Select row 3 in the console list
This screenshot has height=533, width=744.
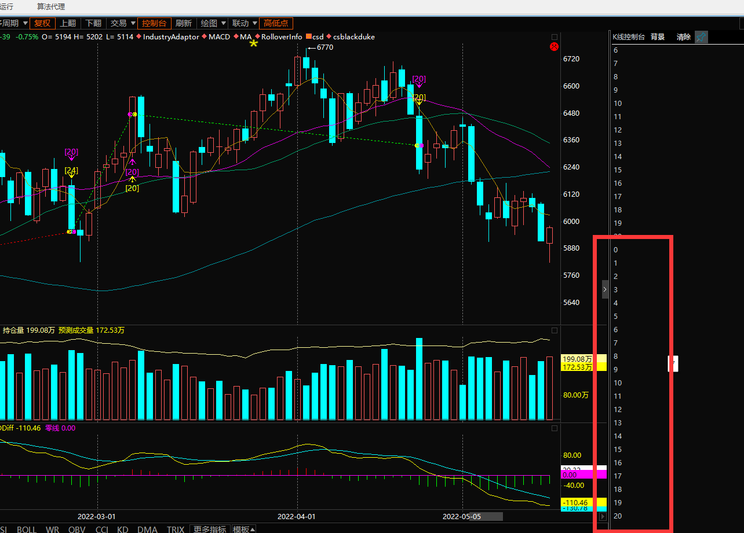[615, 290]
